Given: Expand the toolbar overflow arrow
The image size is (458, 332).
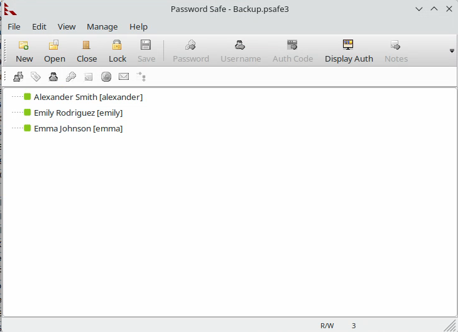Looking at the screenshot, I should [x=452, y=50].
